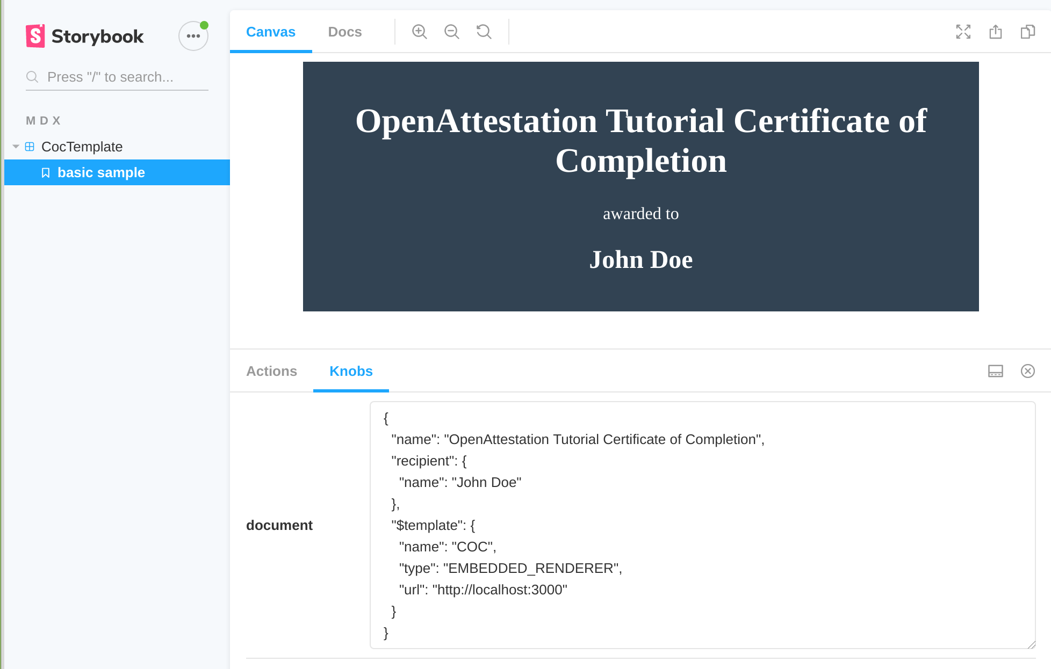Switch to the Docs tab
1051x669 pixels.
[x=345, y=32]
